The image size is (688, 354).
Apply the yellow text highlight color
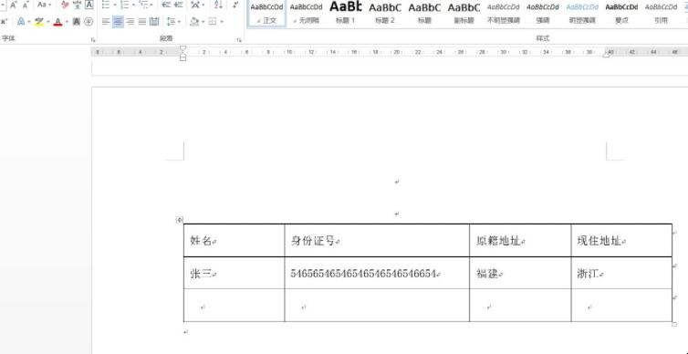pyautogui.click(x=39, y=22)
